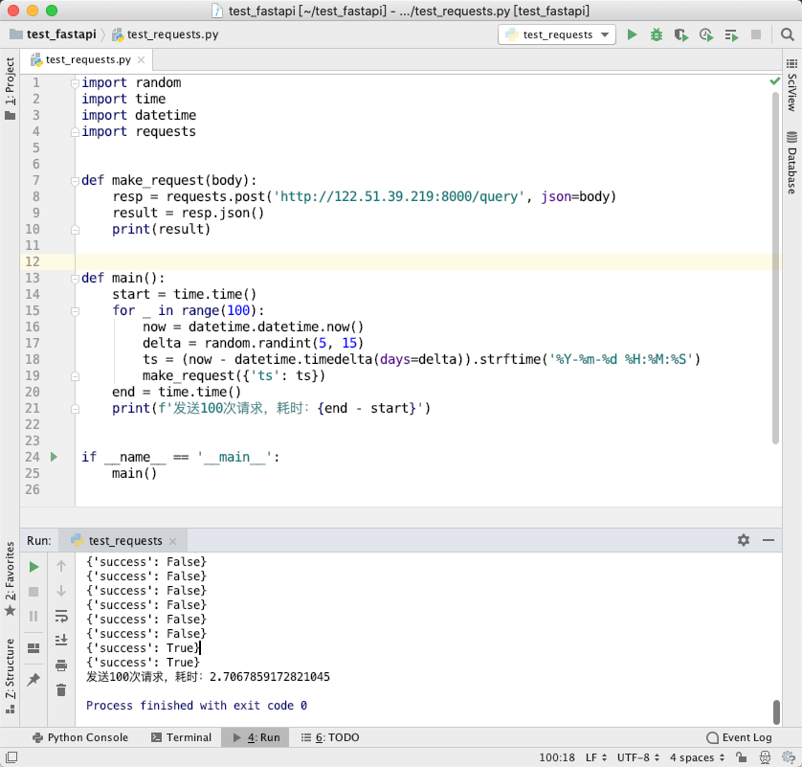Open the Database side panel

click(791, 163)
